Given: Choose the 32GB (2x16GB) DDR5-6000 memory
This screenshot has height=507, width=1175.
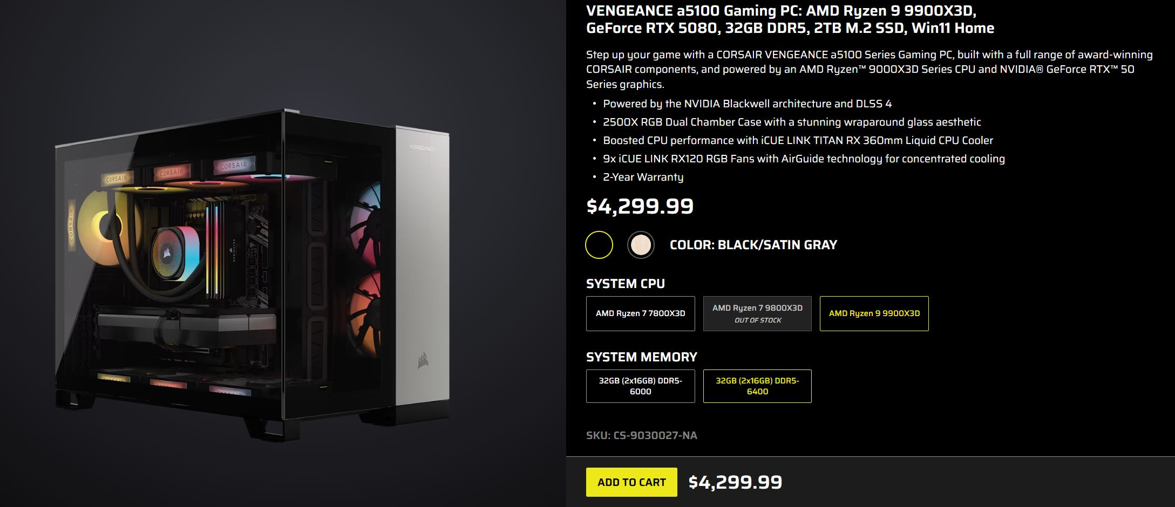Looking at the screenshot, I should [640, 386].
